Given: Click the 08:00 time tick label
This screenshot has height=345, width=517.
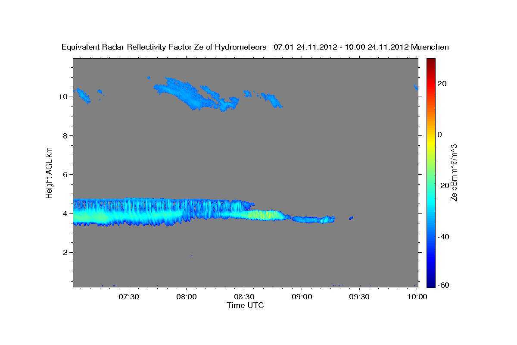Looking at the screenshot, I should (x=187, y=297).
